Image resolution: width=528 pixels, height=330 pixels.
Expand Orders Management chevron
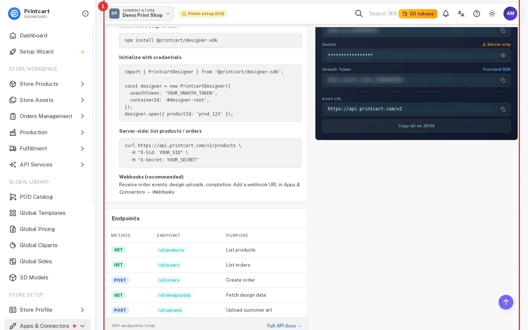[x=82, y=116]
